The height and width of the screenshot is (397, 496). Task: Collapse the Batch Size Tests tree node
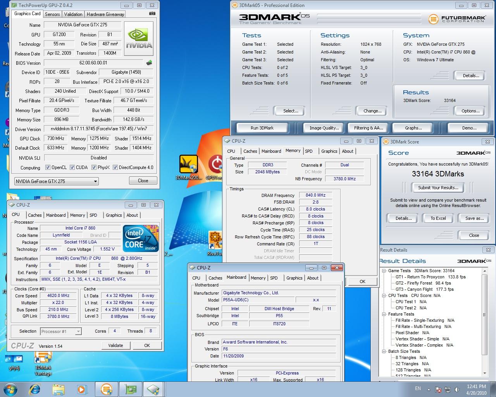point(384,351)
